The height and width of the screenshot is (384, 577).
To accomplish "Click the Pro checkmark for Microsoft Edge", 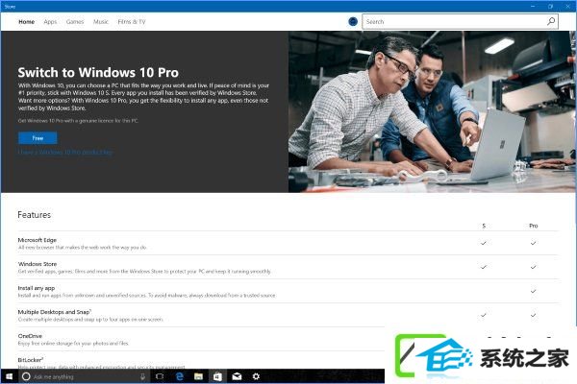I will [x=533, y=243].
